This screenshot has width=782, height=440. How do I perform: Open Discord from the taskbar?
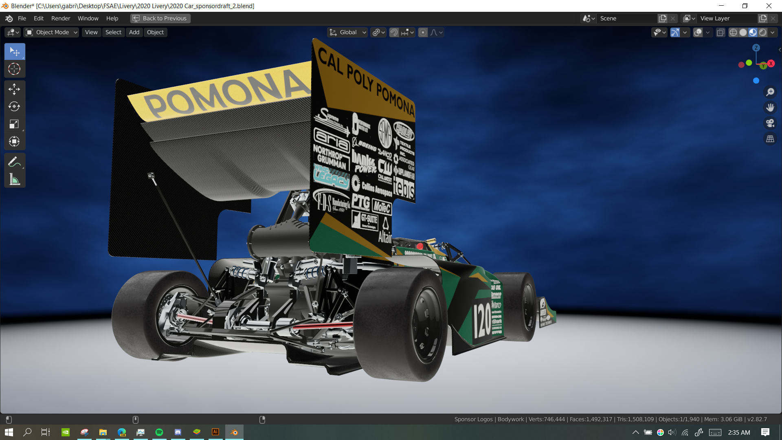tap(178, 432)
